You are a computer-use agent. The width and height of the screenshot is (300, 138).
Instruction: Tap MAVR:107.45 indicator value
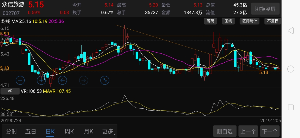57,91
